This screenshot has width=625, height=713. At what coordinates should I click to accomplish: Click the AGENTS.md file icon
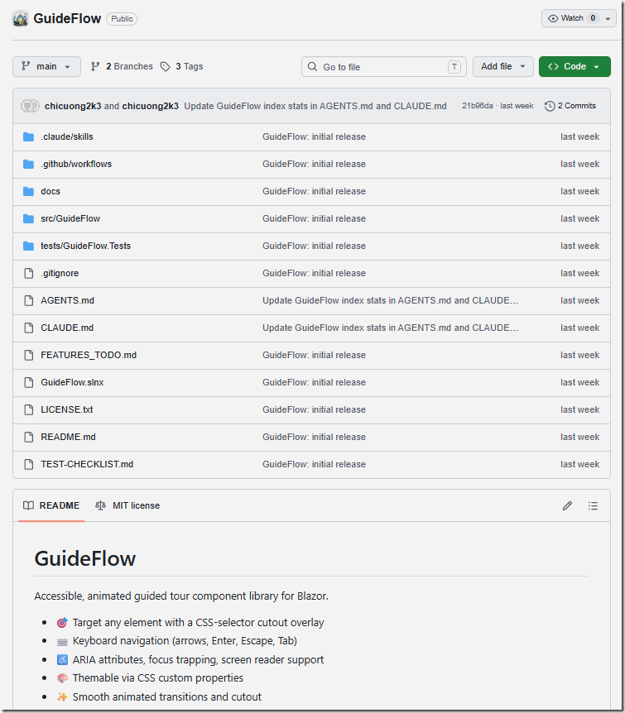click(29, 300)
